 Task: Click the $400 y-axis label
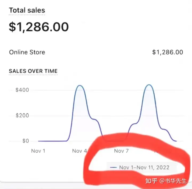coord(22,90)
